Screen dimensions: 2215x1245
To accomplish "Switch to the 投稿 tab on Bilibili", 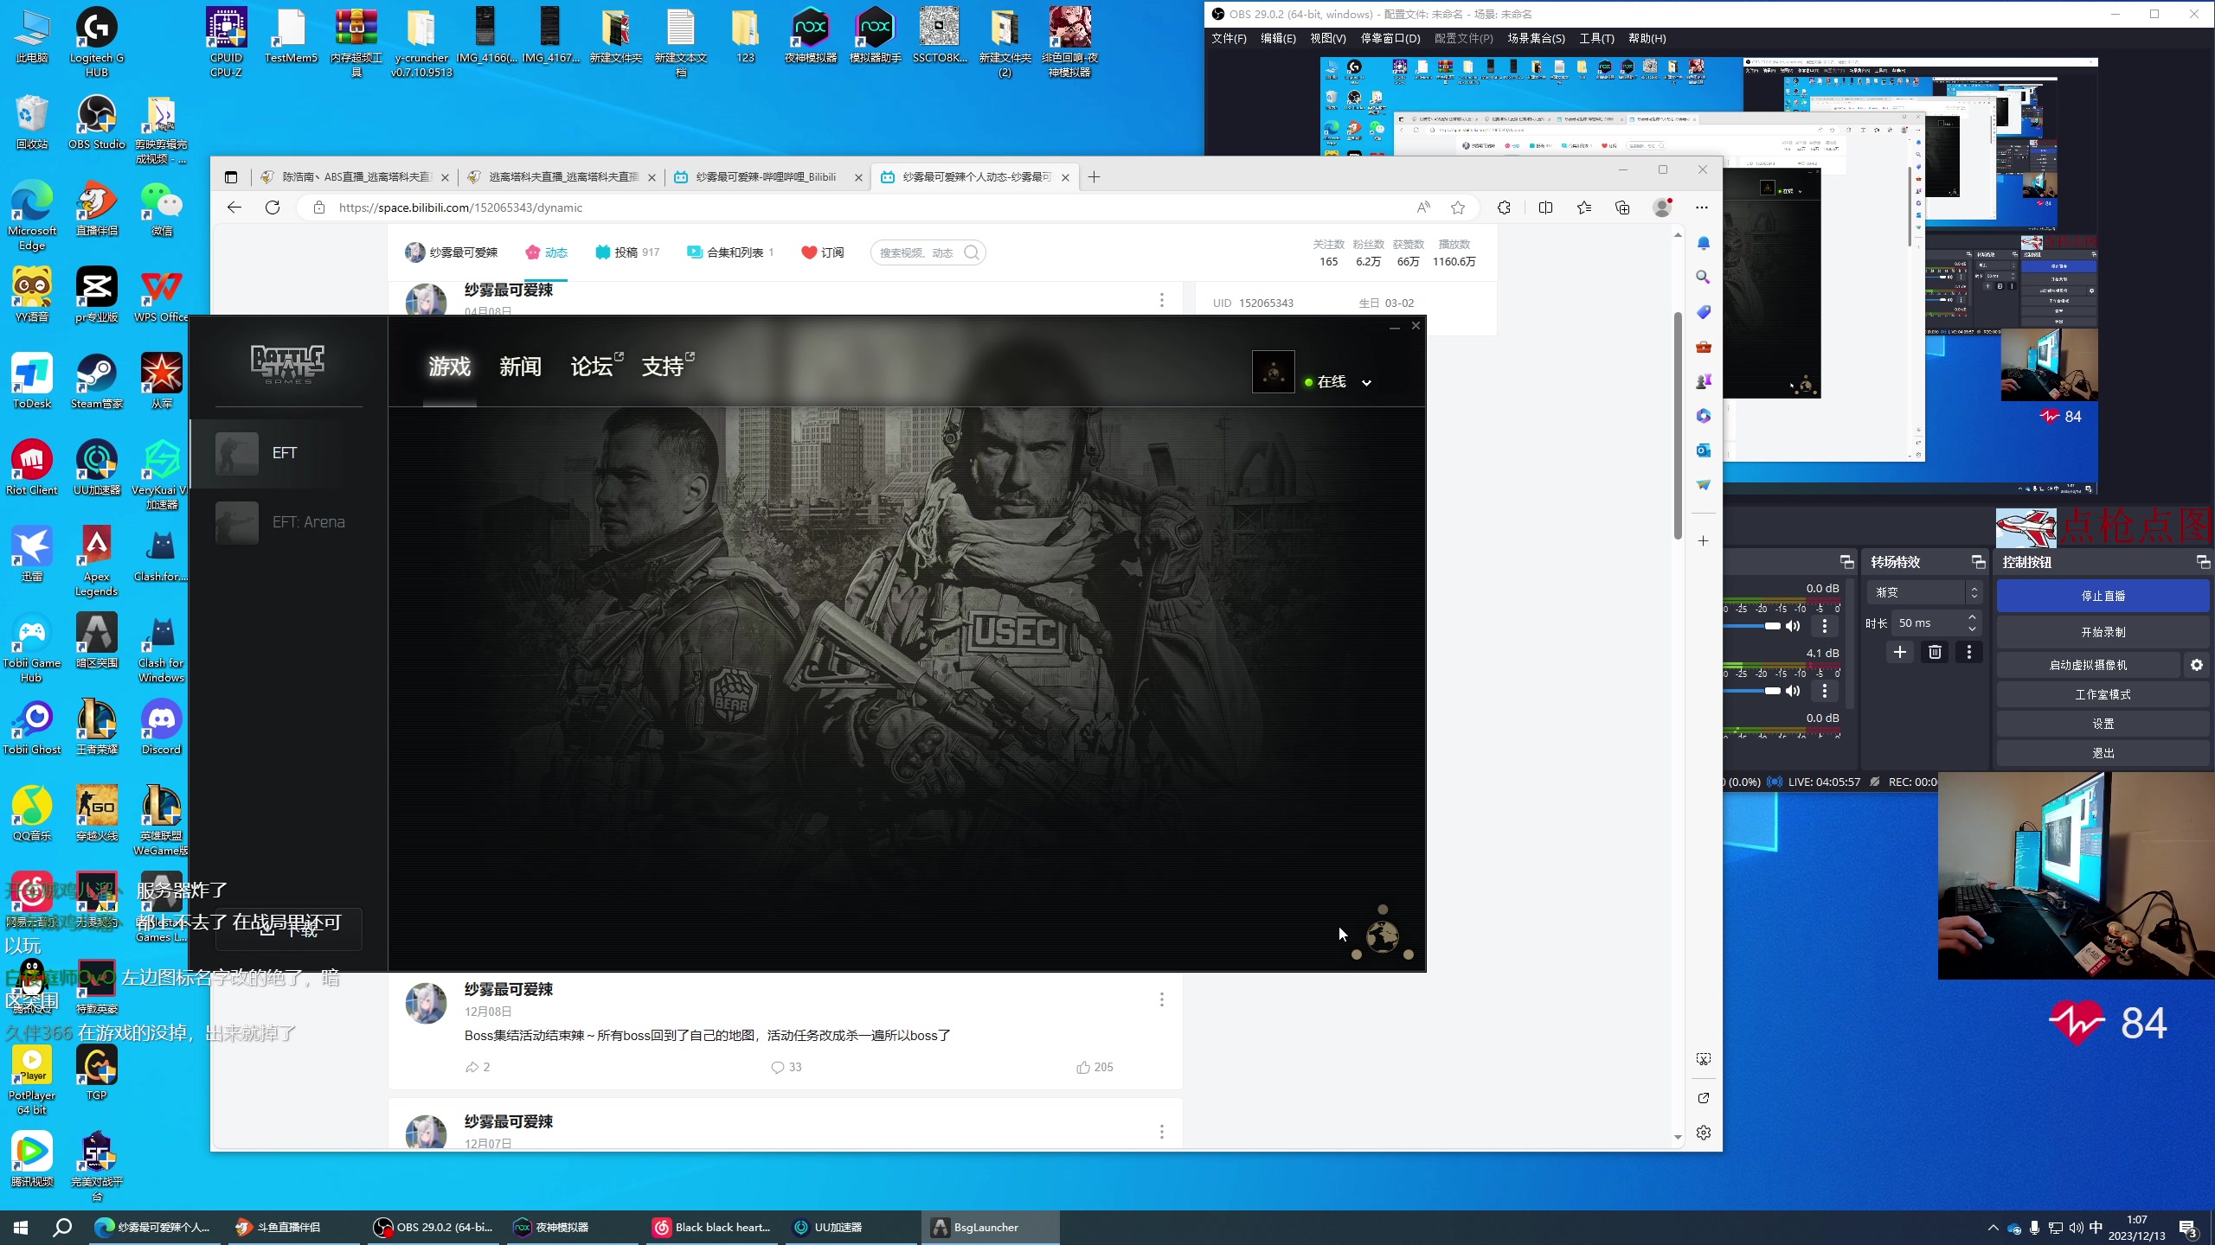I will tap(627, 252).
